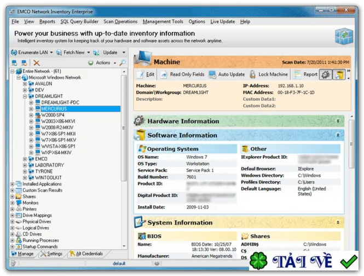Select the LABORATORY workgroup
The height and width of the screenshot is (276, 364).
[x=49, y=165]
